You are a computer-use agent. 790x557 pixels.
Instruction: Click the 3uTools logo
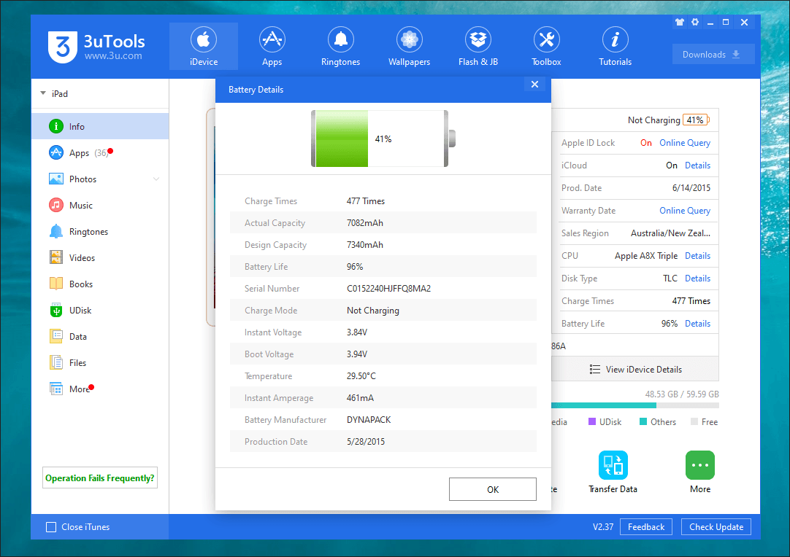coord(96,47)
